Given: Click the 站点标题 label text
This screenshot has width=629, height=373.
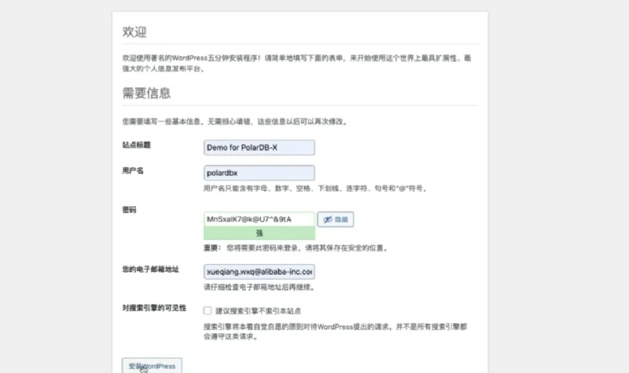Looking at the screenshot, I should point(135,145).
